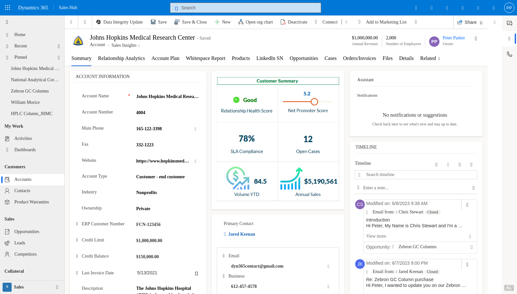Switch to the Relationship Analytics tab
This screenshot has height=294, width=517.
click(121, 58)
